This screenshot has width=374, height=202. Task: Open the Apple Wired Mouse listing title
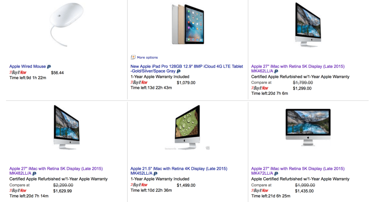27,66
